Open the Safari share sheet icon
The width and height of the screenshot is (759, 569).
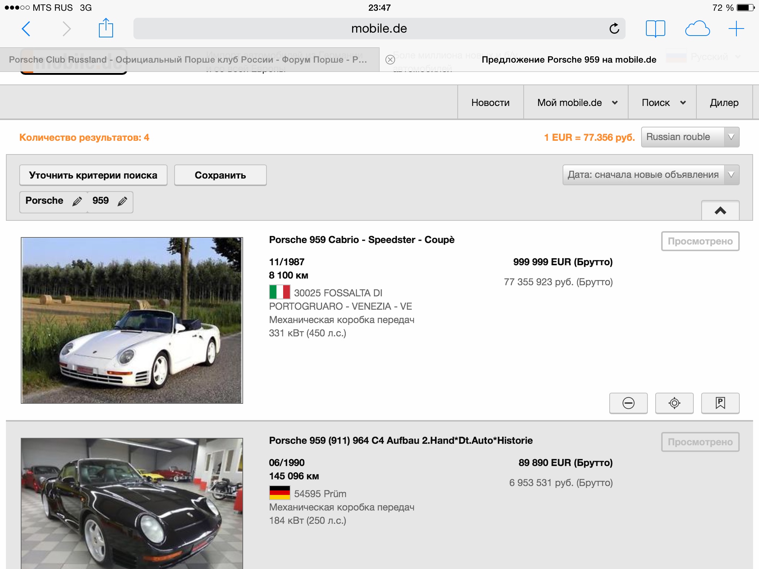tap(106, 28)
